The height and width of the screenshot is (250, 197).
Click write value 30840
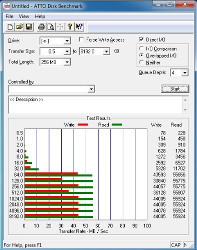[x=159, y=180]
